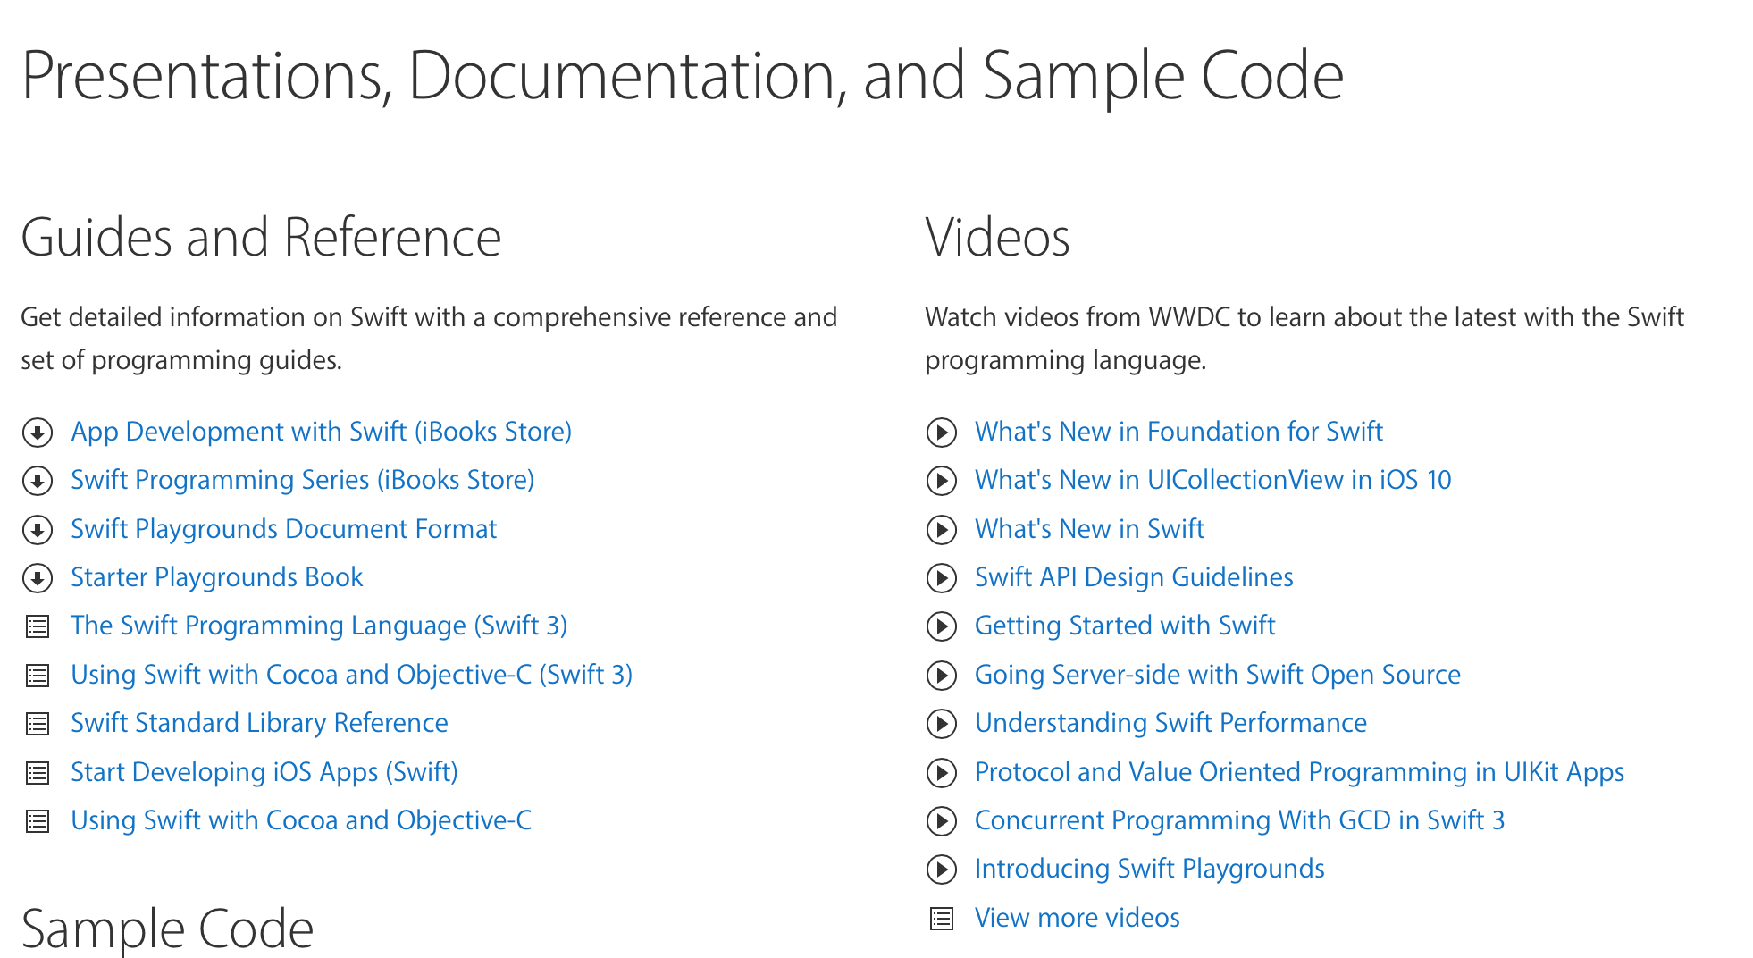The image size is (1753, 958).
Task: Open The Swift Programming Language (Swift 3) guide
Action: [319, 626]
